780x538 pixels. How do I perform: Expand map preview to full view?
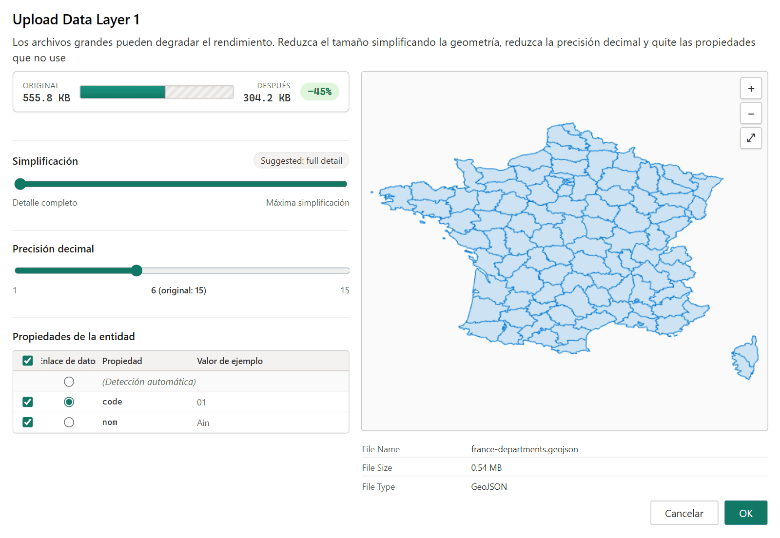click(751, 138)
